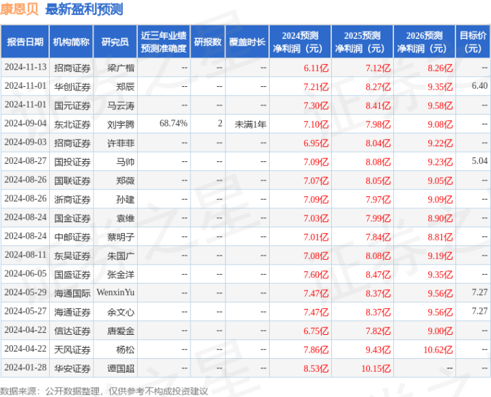Select institution 华创证券

(x=72, y=87)
